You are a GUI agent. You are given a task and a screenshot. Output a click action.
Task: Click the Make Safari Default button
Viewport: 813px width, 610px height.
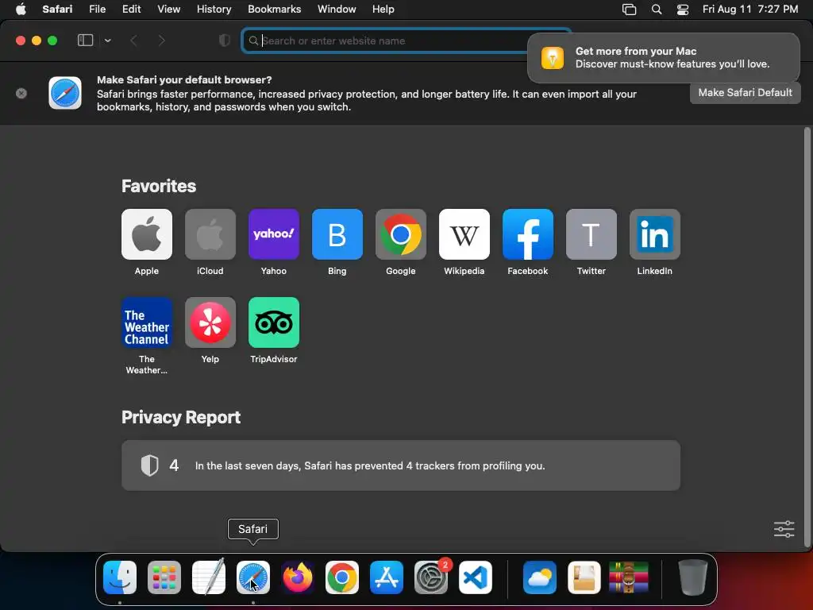[x=745, y=92]
